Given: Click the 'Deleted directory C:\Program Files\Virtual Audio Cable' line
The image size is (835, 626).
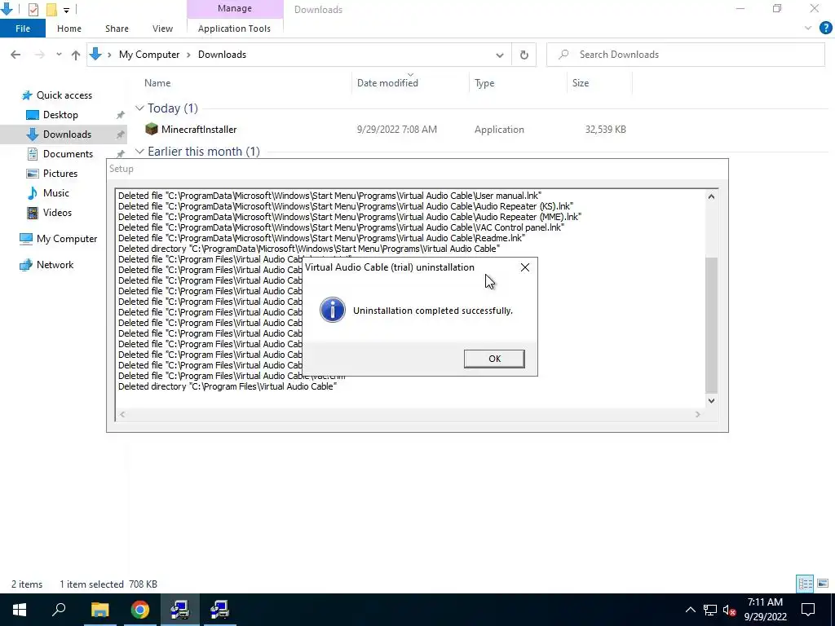Looking at the screenshot, I should tap(228, 386).
